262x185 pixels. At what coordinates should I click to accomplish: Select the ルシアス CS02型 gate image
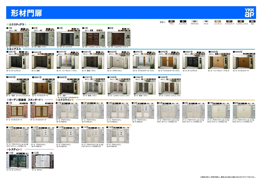(x=119, y=87)
